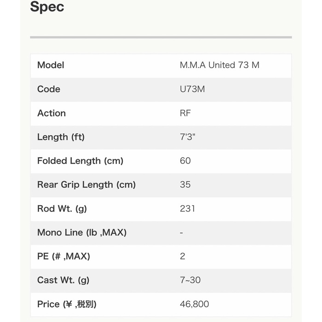Select the U73M code value
Image resolution: width=322 pixels, height=322 pixels.
tap(192, 89)
